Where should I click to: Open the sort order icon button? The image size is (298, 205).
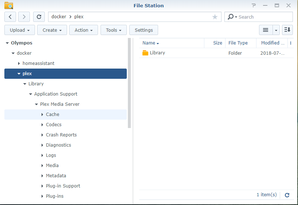coord(287,30)
